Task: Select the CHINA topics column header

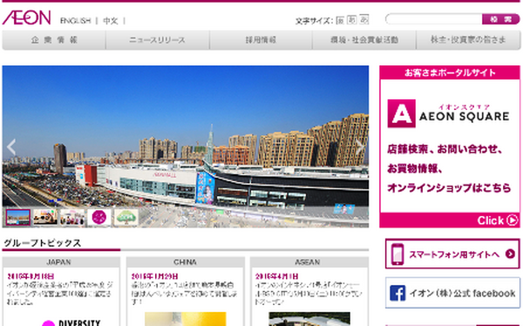Action: [x=185, y=262]
